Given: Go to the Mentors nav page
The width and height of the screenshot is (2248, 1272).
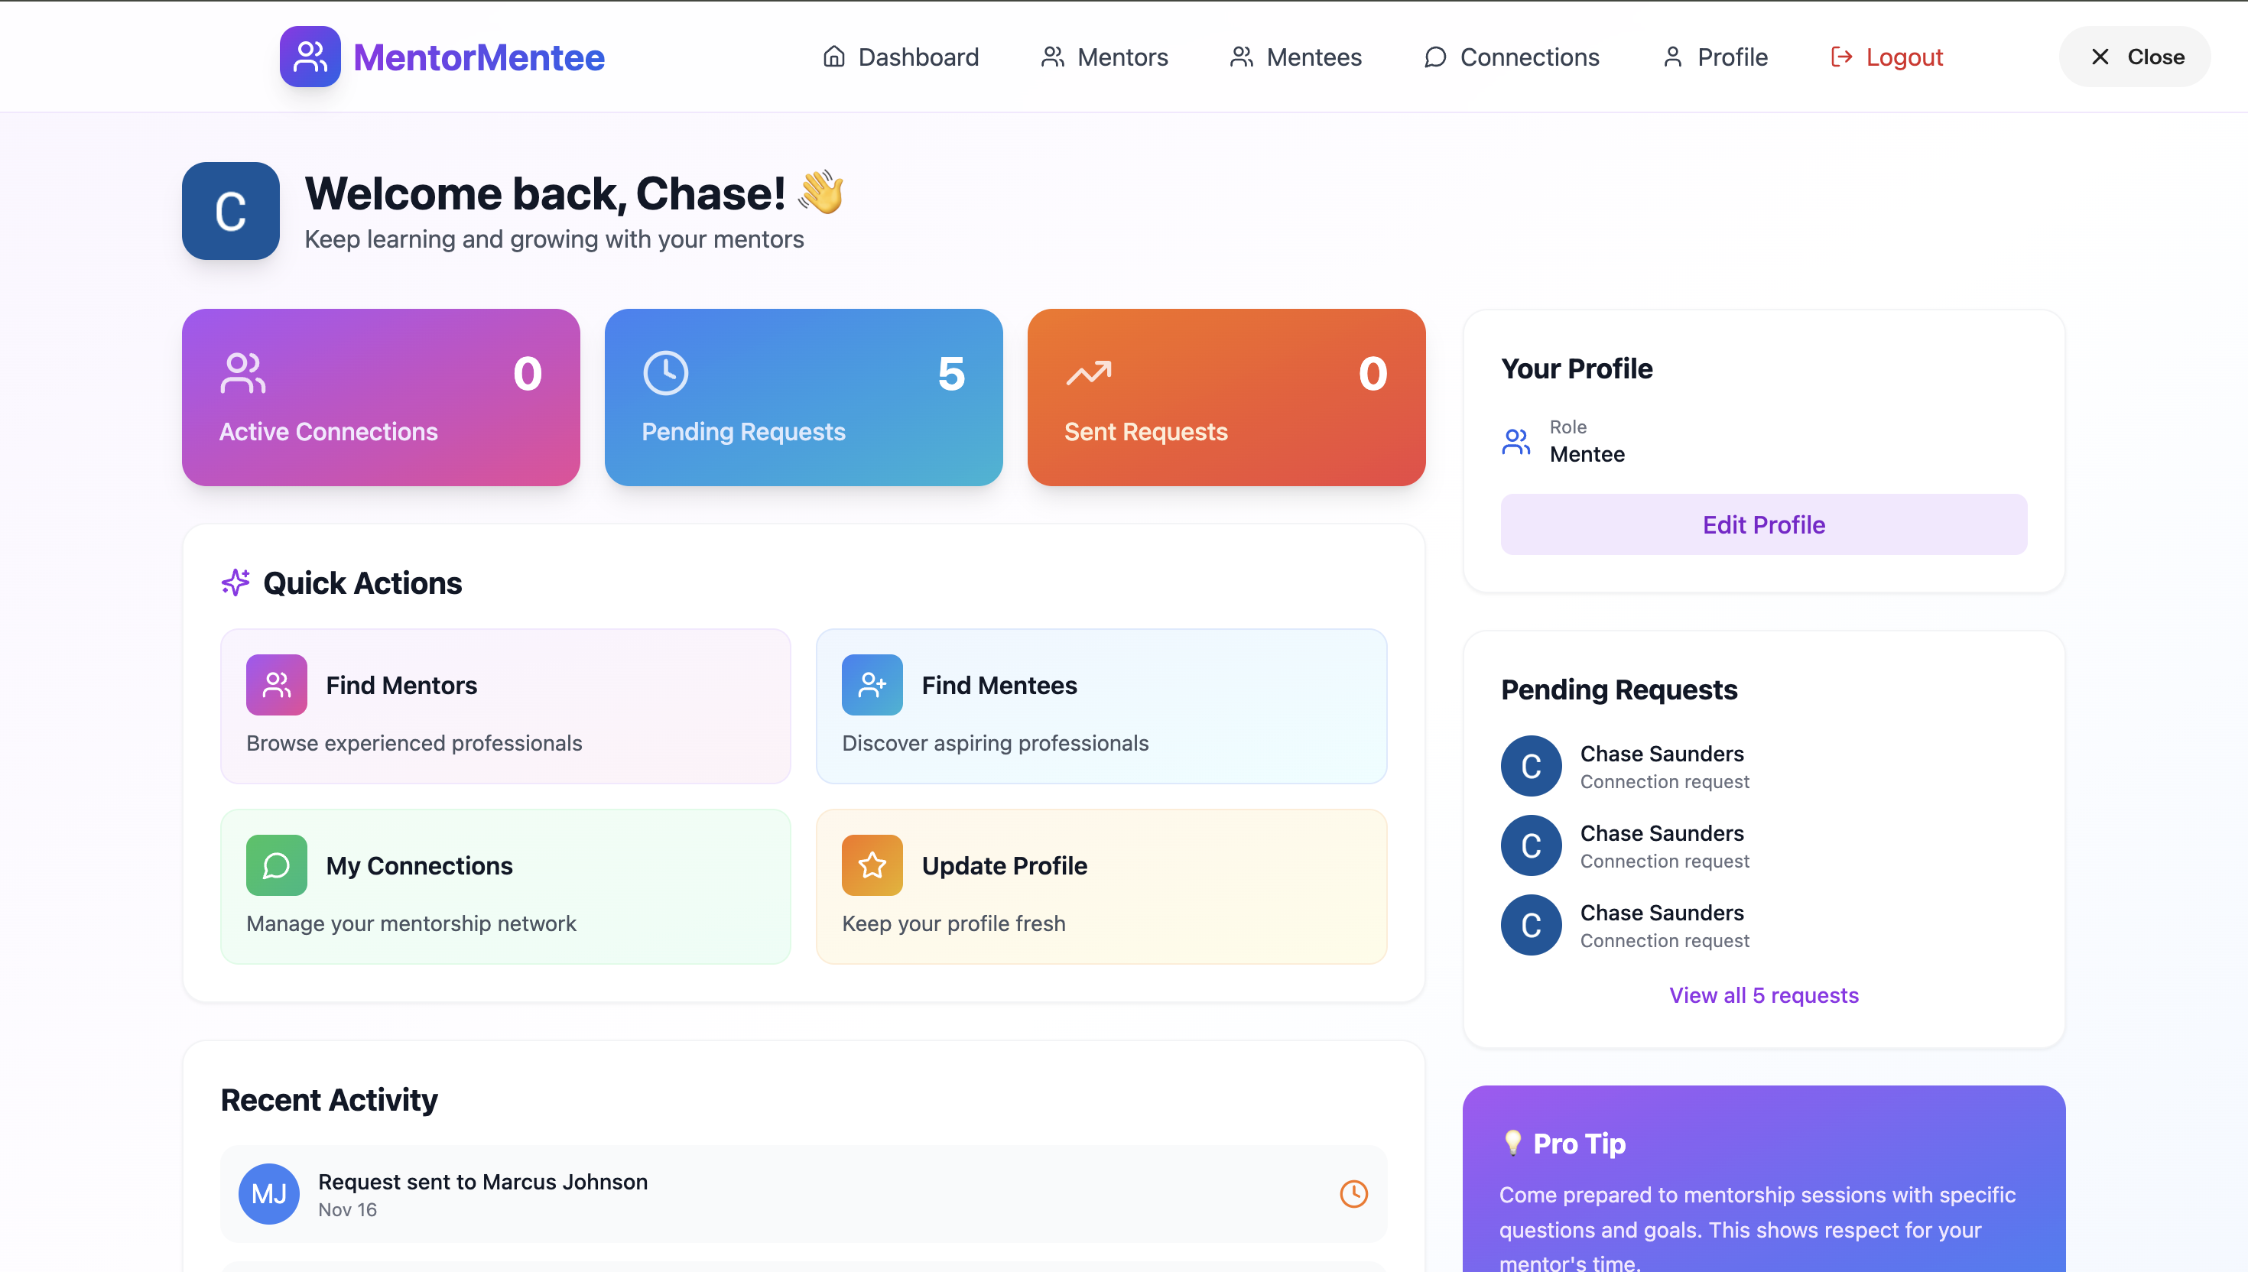Looking at the screenshot, I should (1103, 57).
